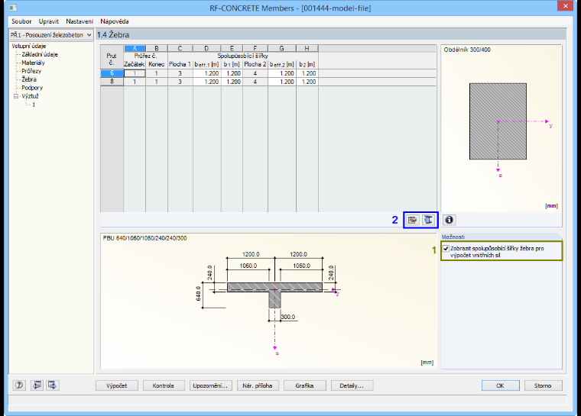581x416 pixels.
Task: Select Materiály in the navigation tree
Action: click(x=33, y=63)
